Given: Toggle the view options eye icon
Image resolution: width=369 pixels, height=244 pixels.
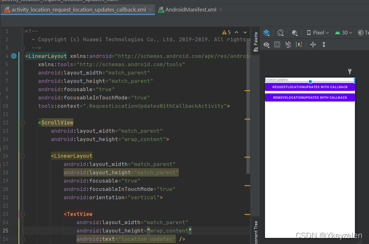Looking at the screenshot, I should (266, 45).
